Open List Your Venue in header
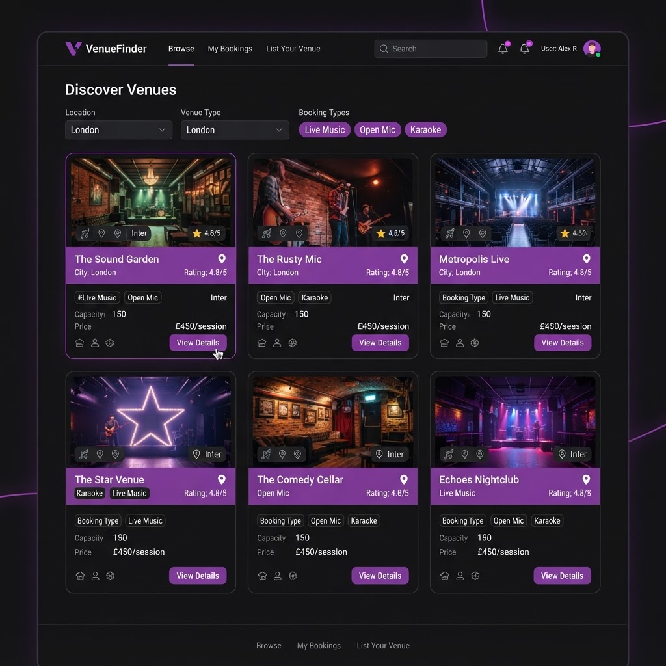Screen dimensions: 666x666 click(x=293, y=49)
